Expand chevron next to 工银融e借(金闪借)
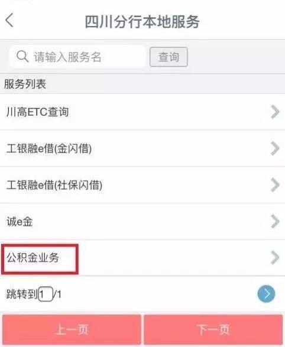The height and width of the screenshot is (347, 285). coord(275,148)
